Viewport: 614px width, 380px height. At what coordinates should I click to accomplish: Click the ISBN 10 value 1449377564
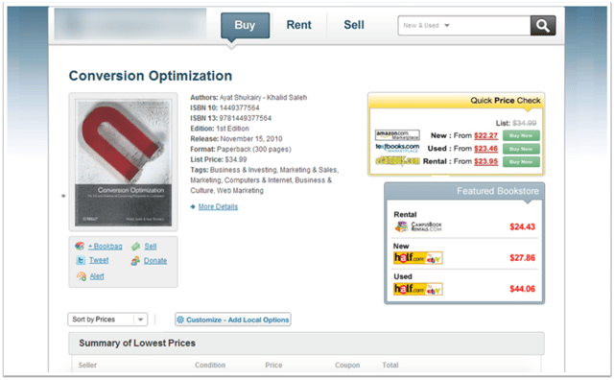(x=239, y=107)
